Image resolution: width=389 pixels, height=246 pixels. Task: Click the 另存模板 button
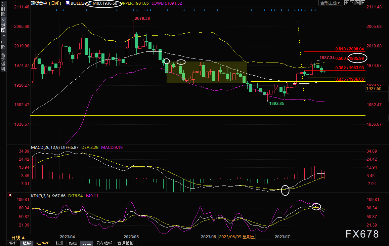[x=104, y=243]
